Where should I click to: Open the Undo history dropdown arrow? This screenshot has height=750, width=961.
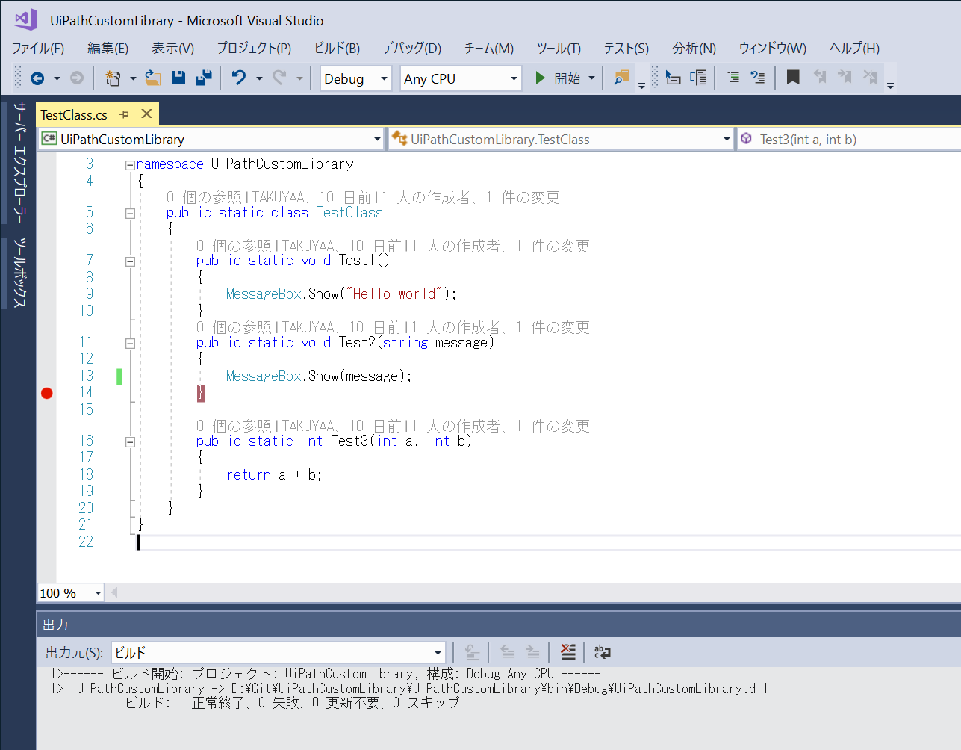point(259,78)
